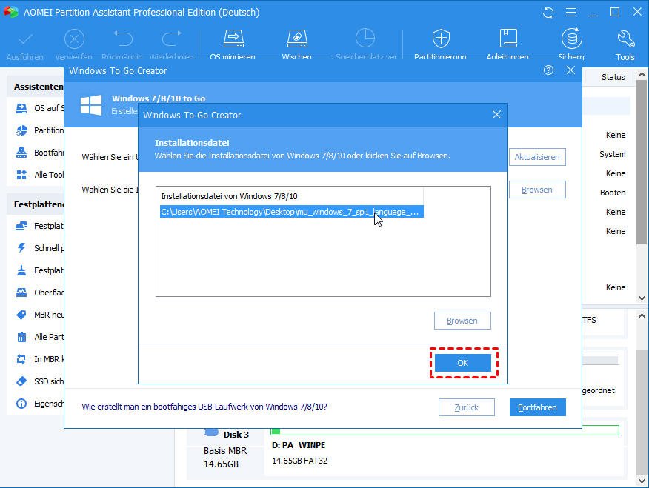Click the Oberflächentest sidebar icon
Viewport: 649px width, 488px height.
click(21, 293)
